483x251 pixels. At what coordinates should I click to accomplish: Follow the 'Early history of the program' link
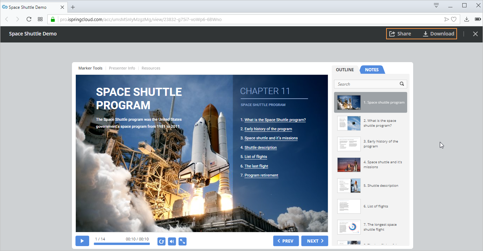coord(268,129)
